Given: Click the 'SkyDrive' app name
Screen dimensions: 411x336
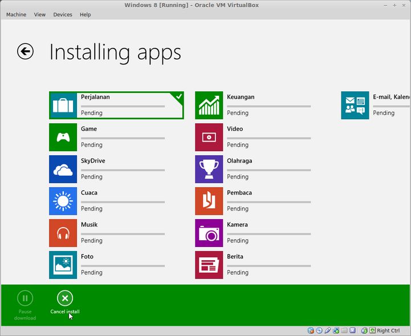Looking at the screenshot, I should 93,161.
